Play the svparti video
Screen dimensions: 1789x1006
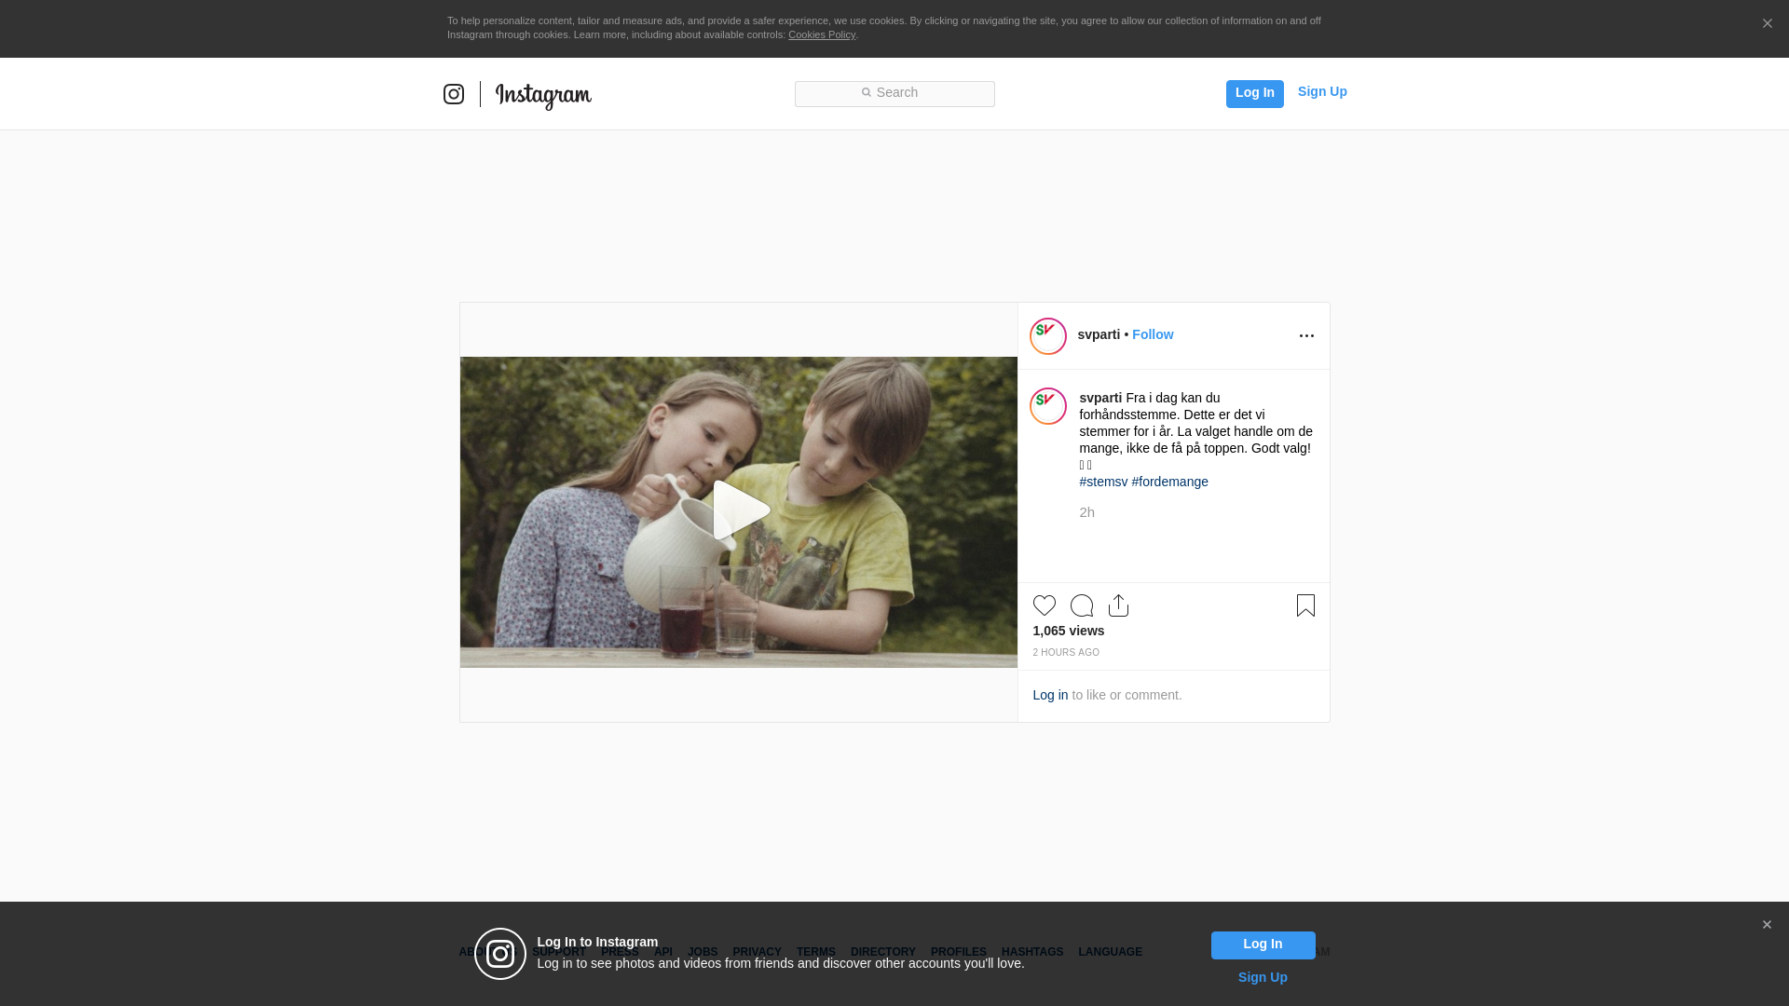click(742, 510)
